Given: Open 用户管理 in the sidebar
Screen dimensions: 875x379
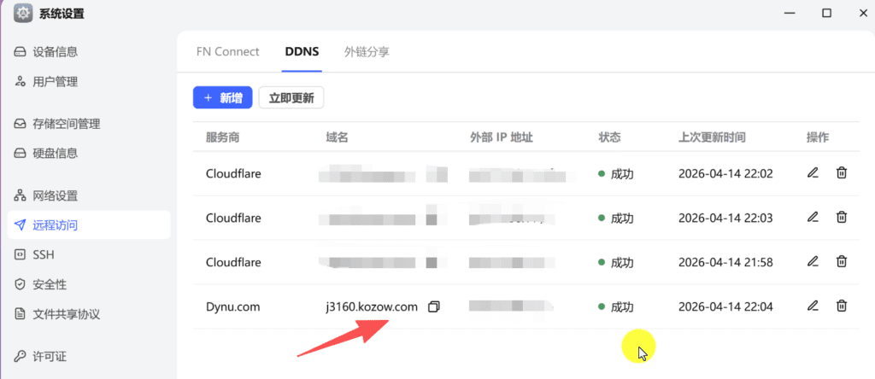Looking at the screenshot, I should click(89, 82).
